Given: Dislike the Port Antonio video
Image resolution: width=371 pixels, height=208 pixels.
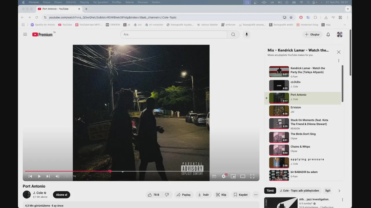Looking at the screenshot, I should (167, 195).
